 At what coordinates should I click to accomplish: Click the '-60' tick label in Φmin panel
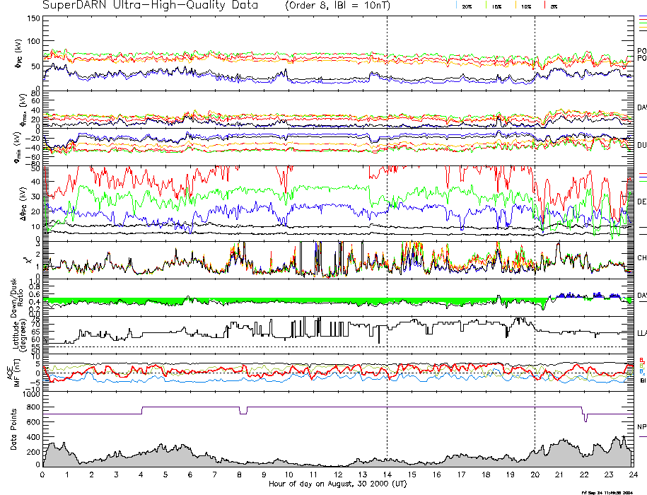[33, 157]
